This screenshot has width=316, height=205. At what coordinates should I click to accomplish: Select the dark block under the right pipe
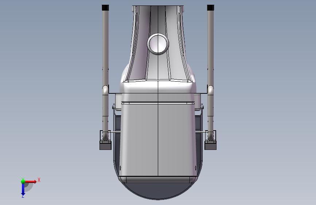click(210, 145)
